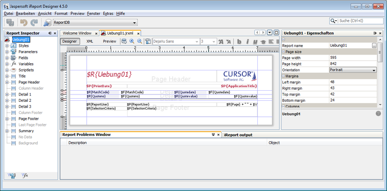Toggle underline text formatting
387x191 pixels.
255,41
